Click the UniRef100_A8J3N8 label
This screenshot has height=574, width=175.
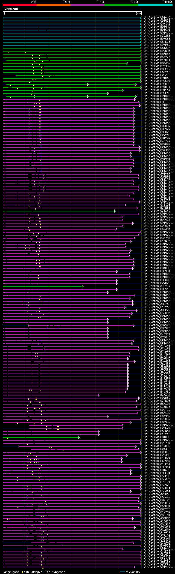157,229
